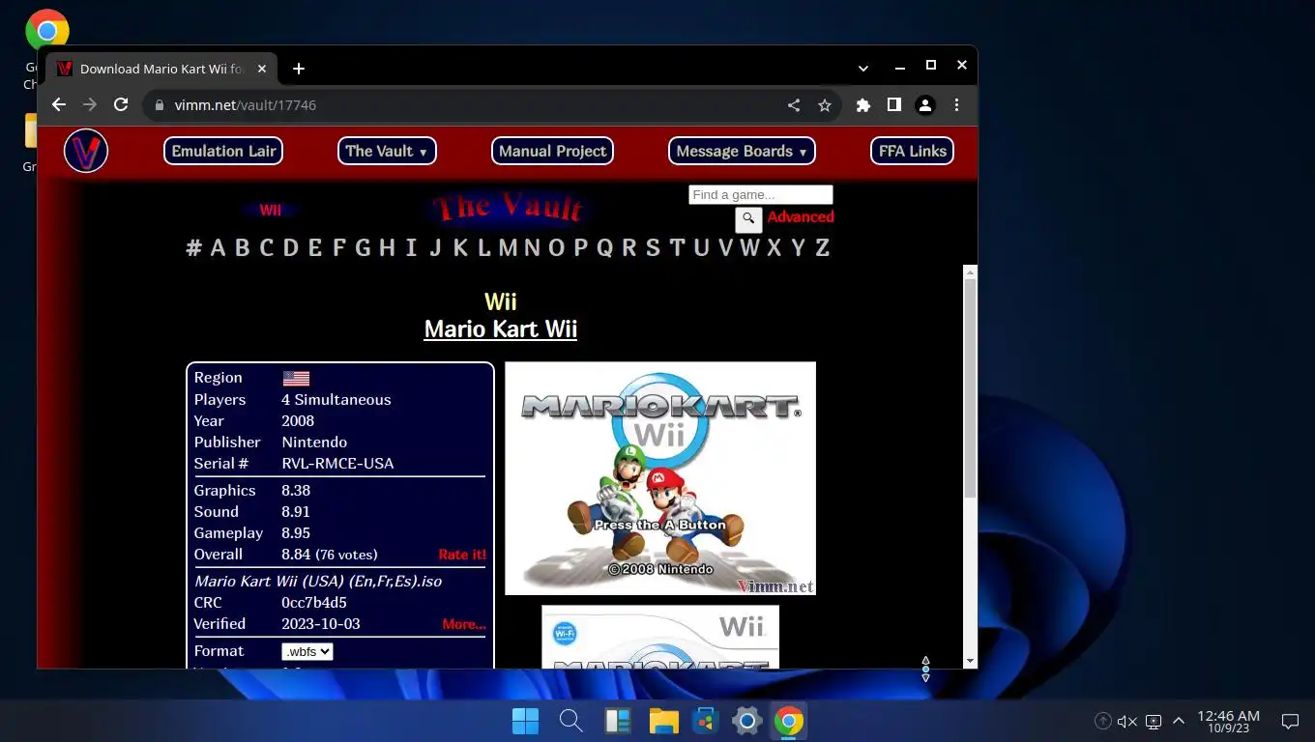Select the Download Mario Kart Wii tab
Viewport: 1315px width, 742px height.
coord(161,69)
